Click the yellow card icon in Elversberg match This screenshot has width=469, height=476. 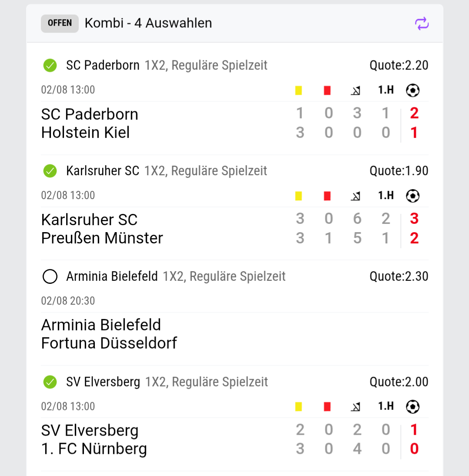click(298, 407)
